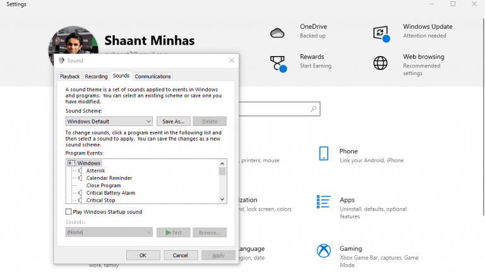This screenshot has width=485, height=273.
Task: Select the Close Program event
Action: (104, 185)
